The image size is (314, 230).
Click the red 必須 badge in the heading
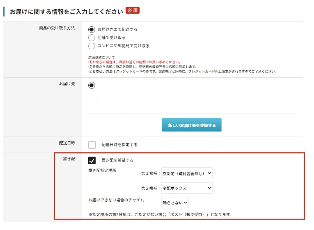click(x=133, y=10)
